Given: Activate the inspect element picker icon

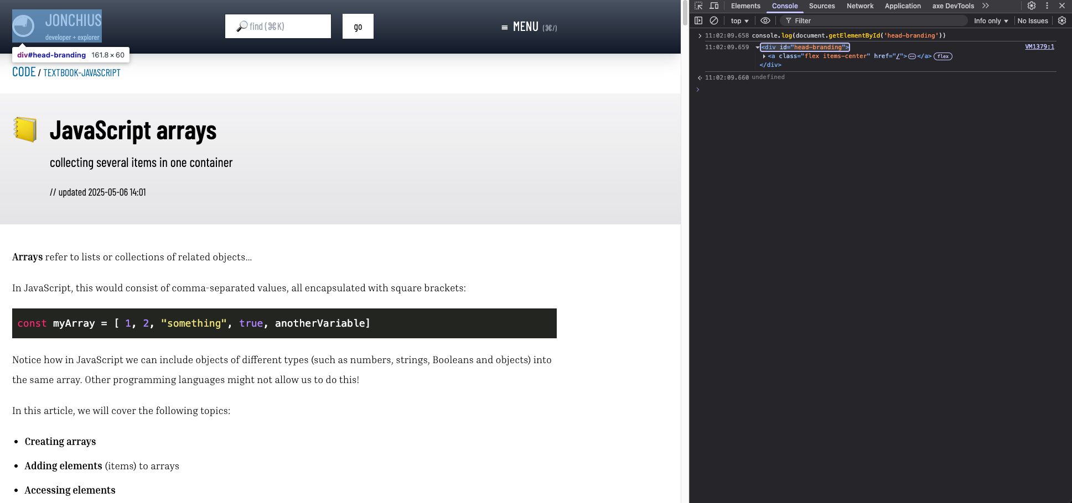Looking at the screenshot, I should 698,6.
